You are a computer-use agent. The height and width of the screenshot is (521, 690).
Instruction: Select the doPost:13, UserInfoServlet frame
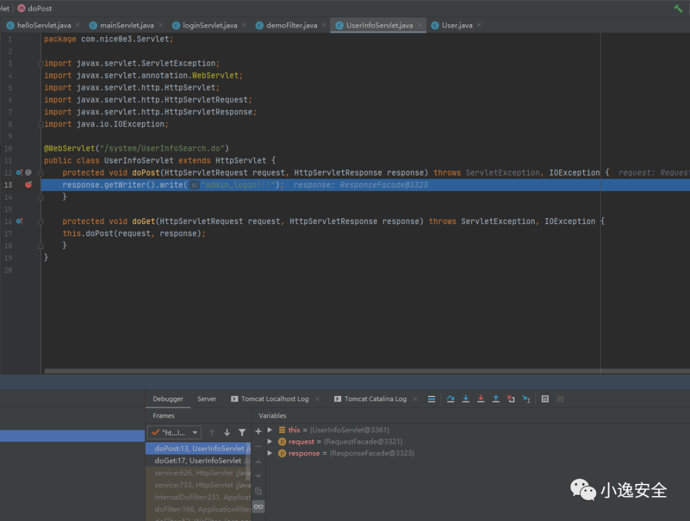coord(198,448)
